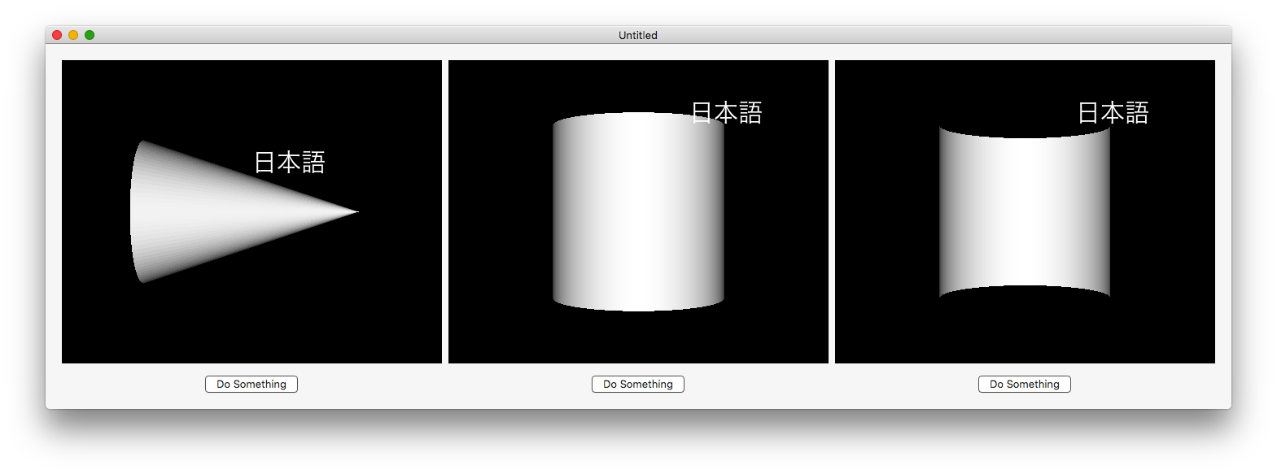Click the Untitled window title
This screenshot has width=1277, height=474.
pos(638,35)
